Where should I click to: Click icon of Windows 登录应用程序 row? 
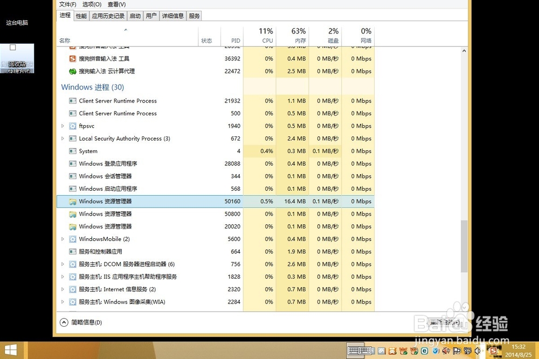[73, 164]
